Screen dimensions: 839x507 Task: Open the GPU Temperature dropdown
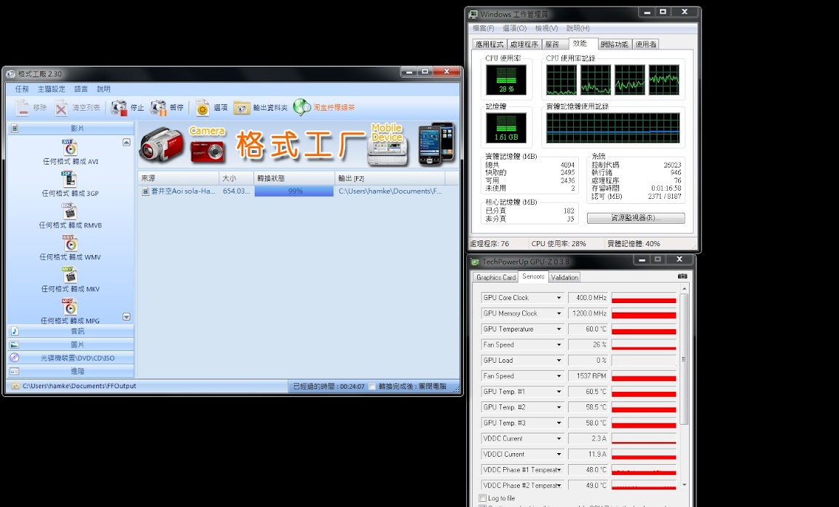click(559, 329)
